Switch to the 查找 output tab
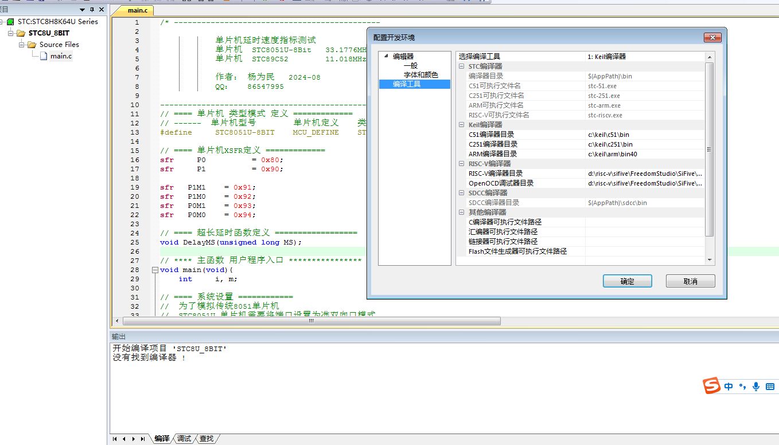 (x=206, y=439)
